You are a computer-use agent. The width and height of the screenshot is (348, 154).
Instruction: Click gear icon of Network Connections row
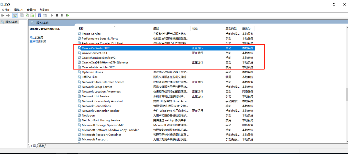[x=80, y=106]
